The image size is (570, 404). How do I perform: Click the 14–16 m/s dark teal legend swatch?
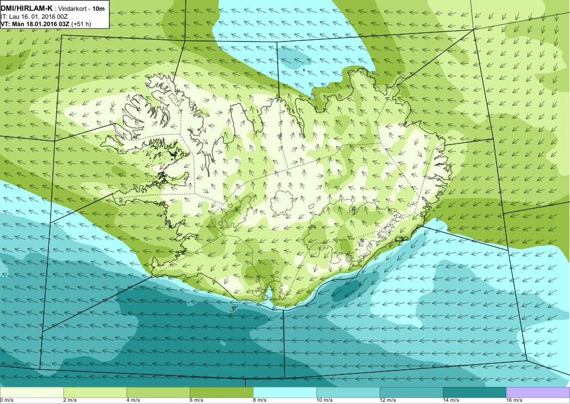(475, 393)
